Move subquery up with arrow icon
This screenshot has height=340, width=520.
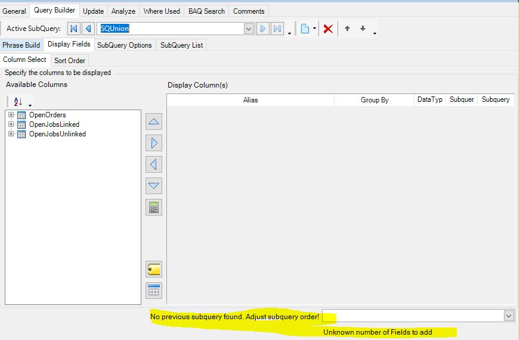pyautogui.click(x=347, y=29)
